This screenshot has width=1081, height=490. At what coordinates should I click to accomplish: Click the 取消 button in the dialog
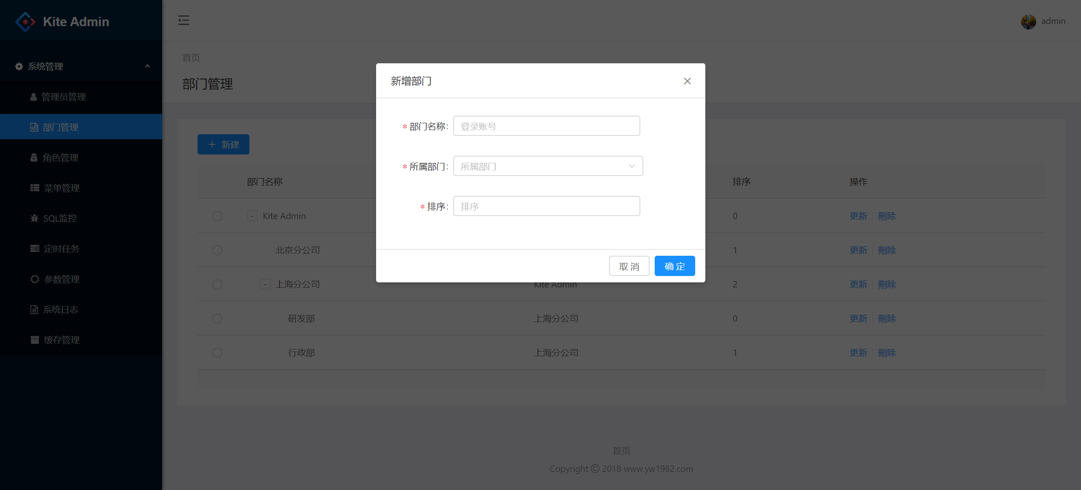pos(629,266)
